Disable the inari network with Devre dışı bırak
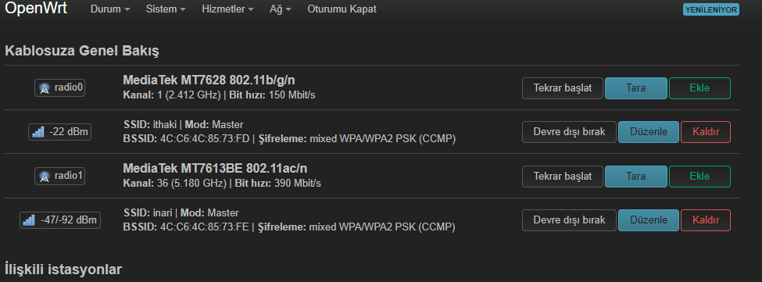762x282 pixels. pyautogui.click(x=569, y=220)
